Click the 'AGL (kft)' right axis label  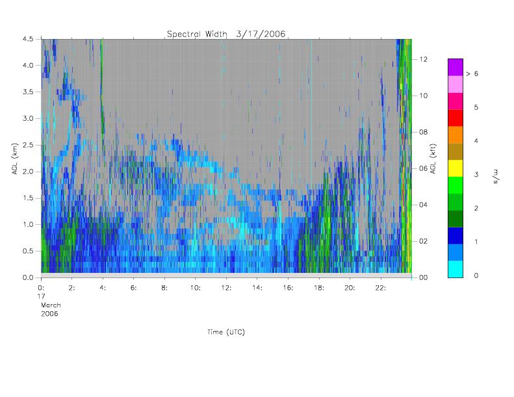433,159
